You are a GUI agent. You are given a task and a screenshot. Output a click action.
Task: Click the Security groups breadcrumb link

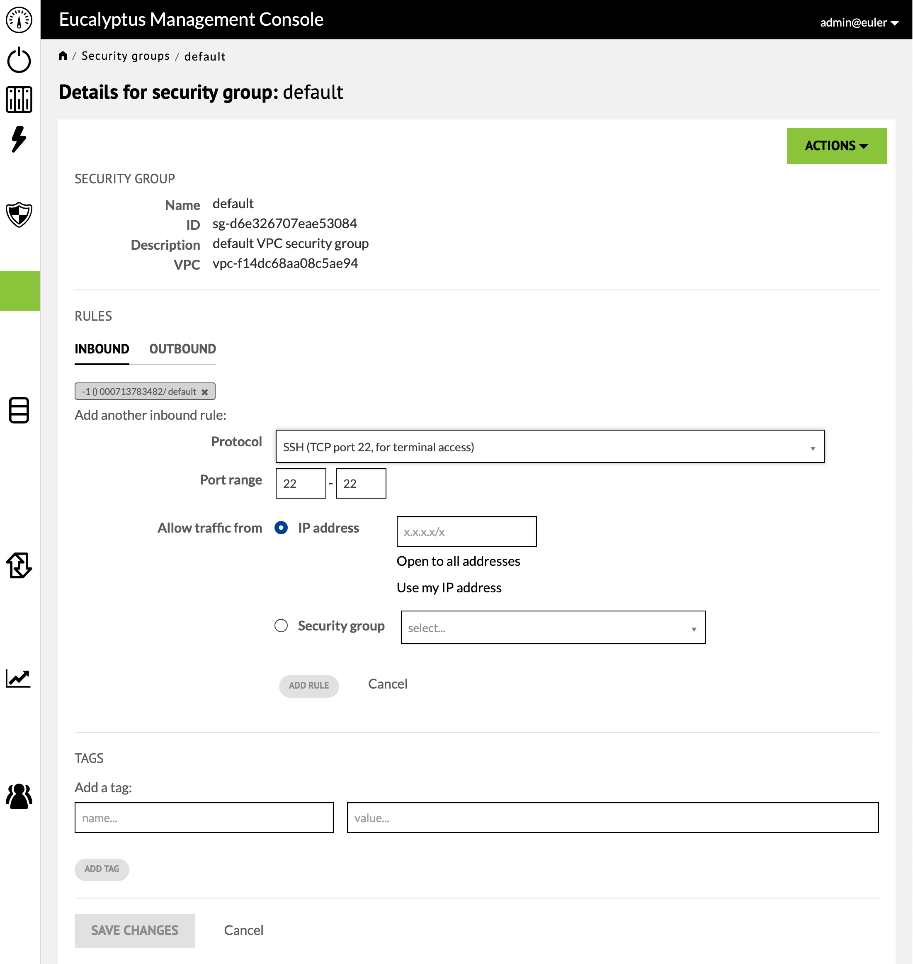[x=126, y=56]
